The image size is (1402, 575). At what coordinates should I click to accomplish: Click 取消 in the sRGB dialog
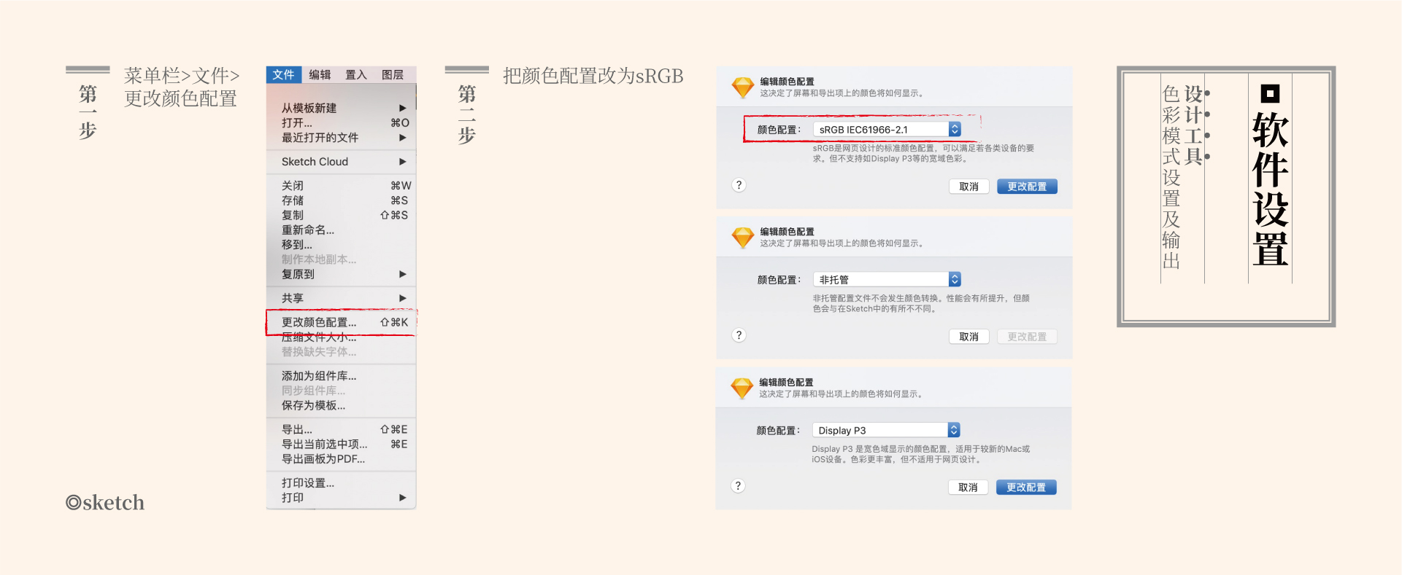(968, 187)
